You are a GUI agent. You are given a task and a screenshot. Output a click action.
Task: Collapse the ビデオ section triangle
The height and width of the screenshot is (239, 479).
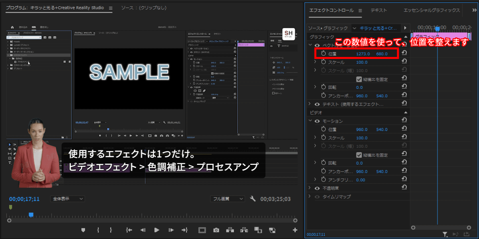(406, 113)
